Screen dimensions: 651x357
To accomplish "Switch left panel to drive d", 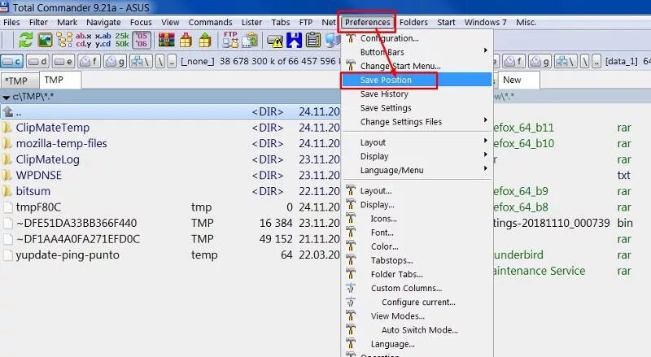I will coord(37,62).
